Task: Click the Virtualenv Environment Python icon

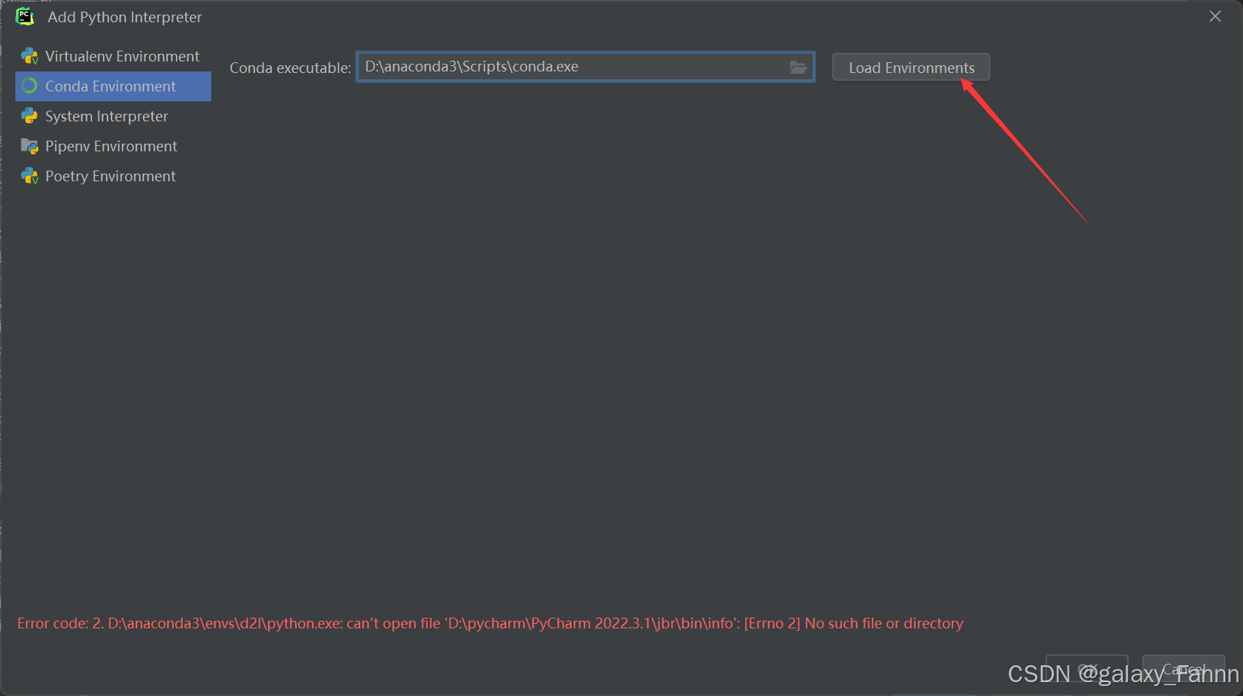Action: pos(30,56)
